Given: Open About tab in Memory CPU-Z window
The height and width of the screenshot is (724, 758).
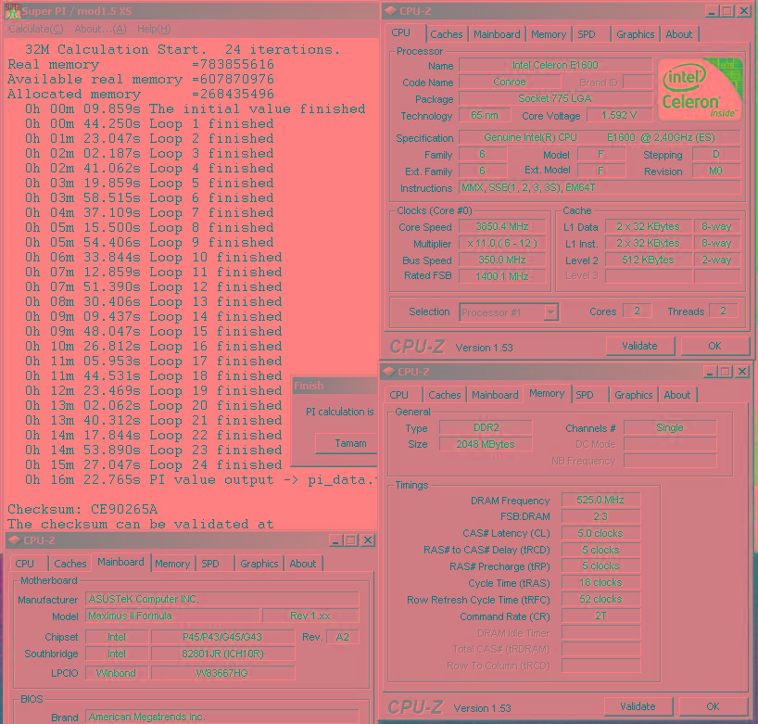Looking at the screenshot, I should point(676,395).
